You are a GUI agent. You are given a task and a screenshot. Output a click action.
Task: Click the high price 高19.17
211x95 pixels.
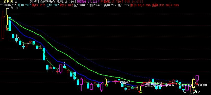click(x=37, y=5)
